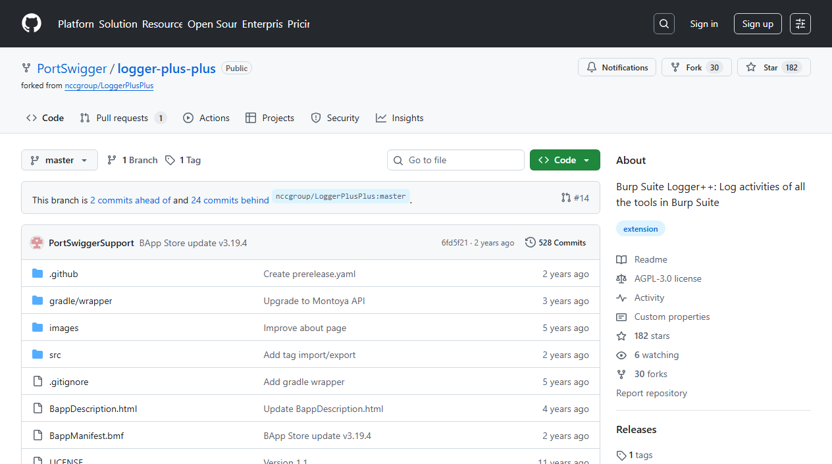The width and height of the screenshot is (832, 464).
Task: View 528 Commits history
Action: 556,243
